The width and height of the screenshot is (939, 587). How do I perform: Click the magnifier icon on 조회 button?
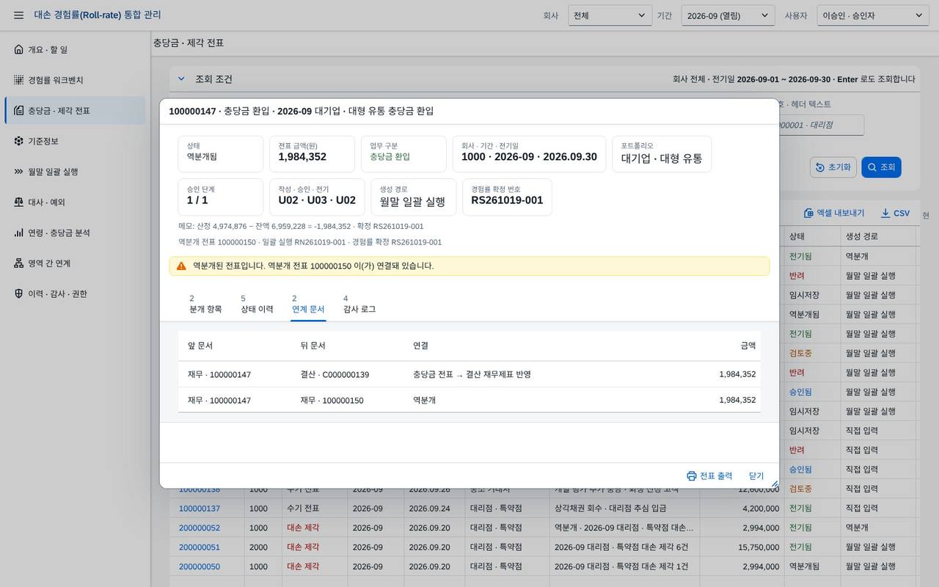872,167
